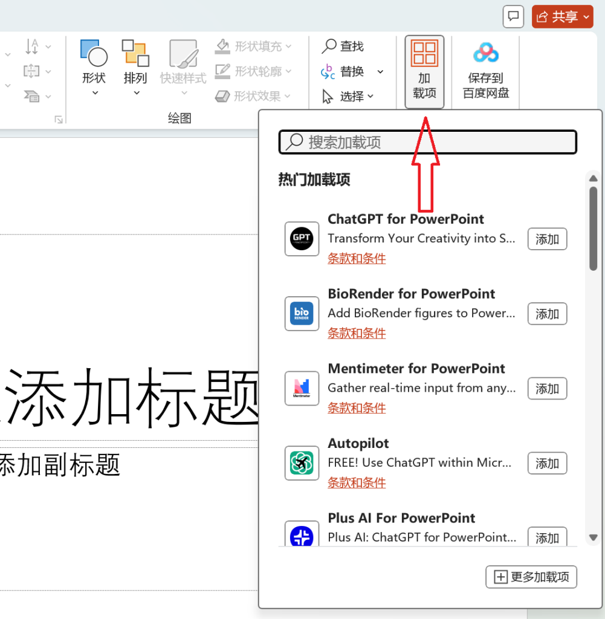Click Find (查找) magnifier

coord(329,46)
